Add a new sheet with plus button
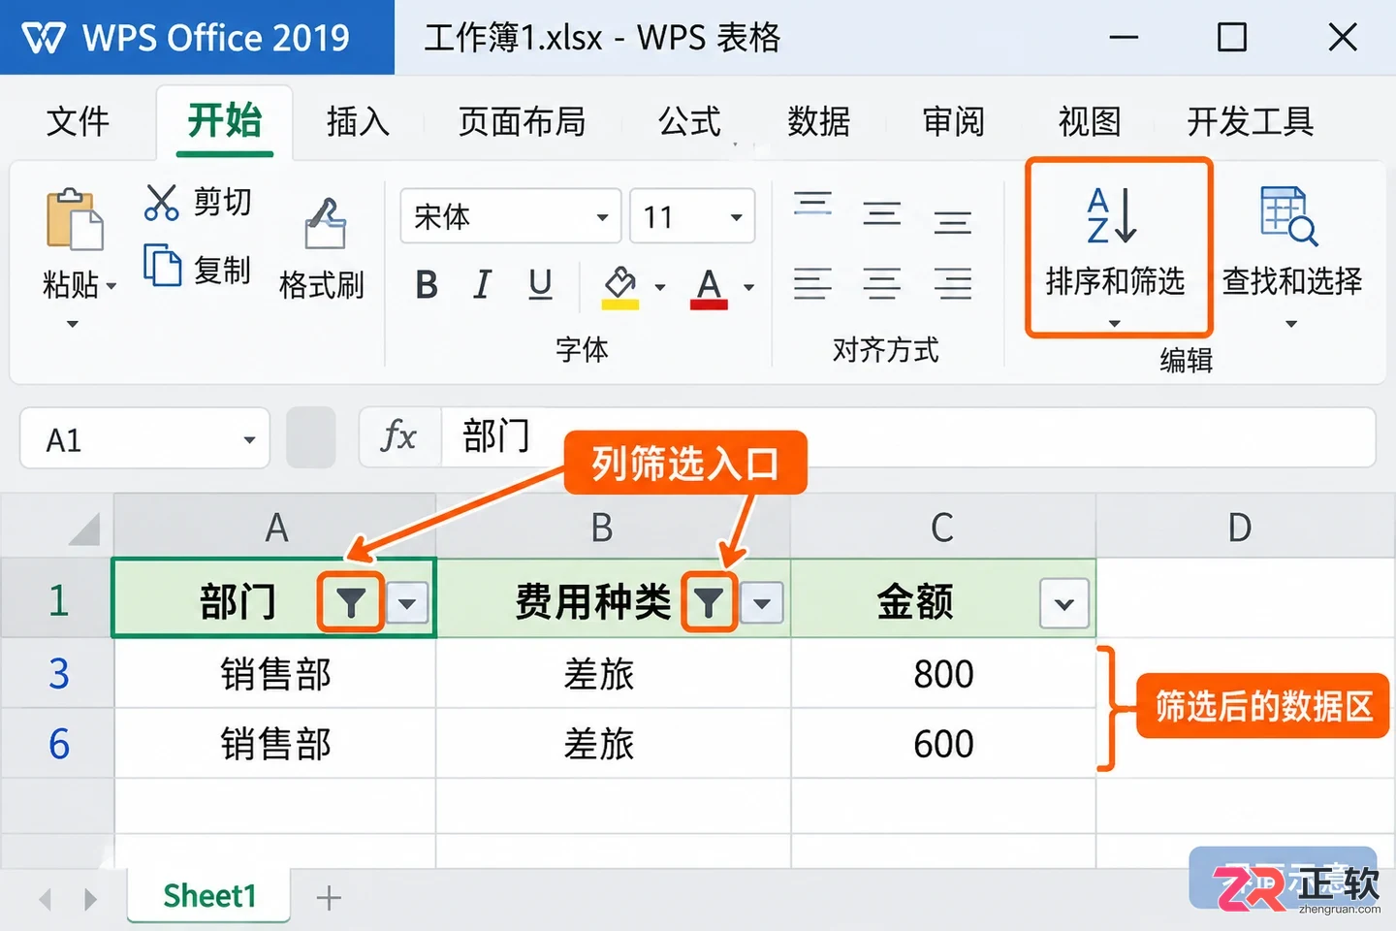Screen dimensions: 1396x931 [330, 898]
